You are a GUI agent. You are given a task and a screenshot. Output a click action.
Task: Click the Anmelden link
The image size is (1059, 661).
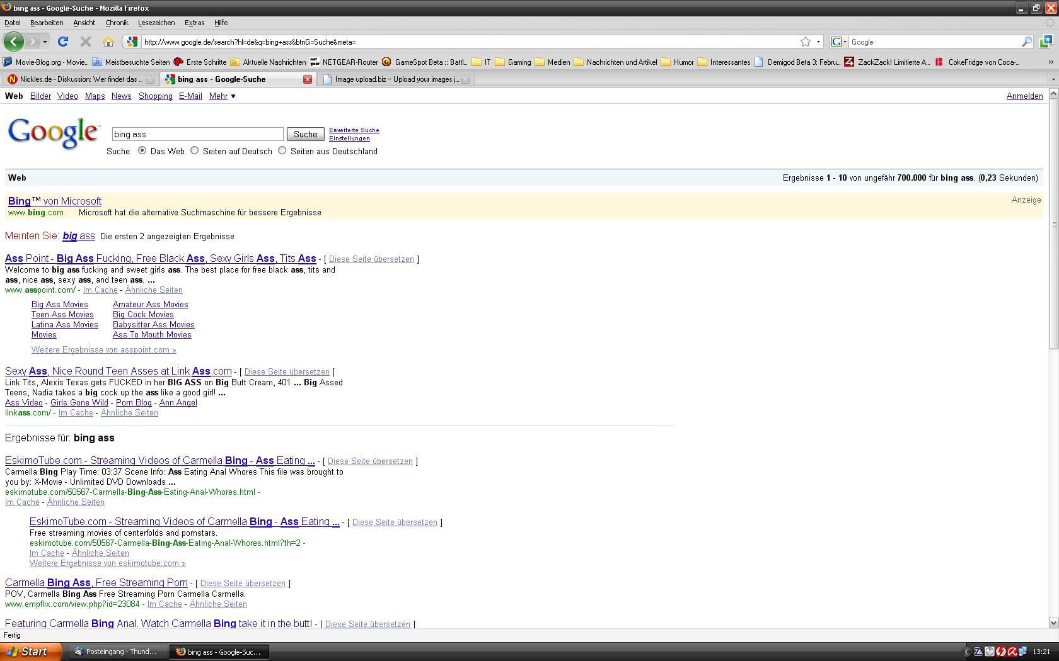coord(1024,96)
